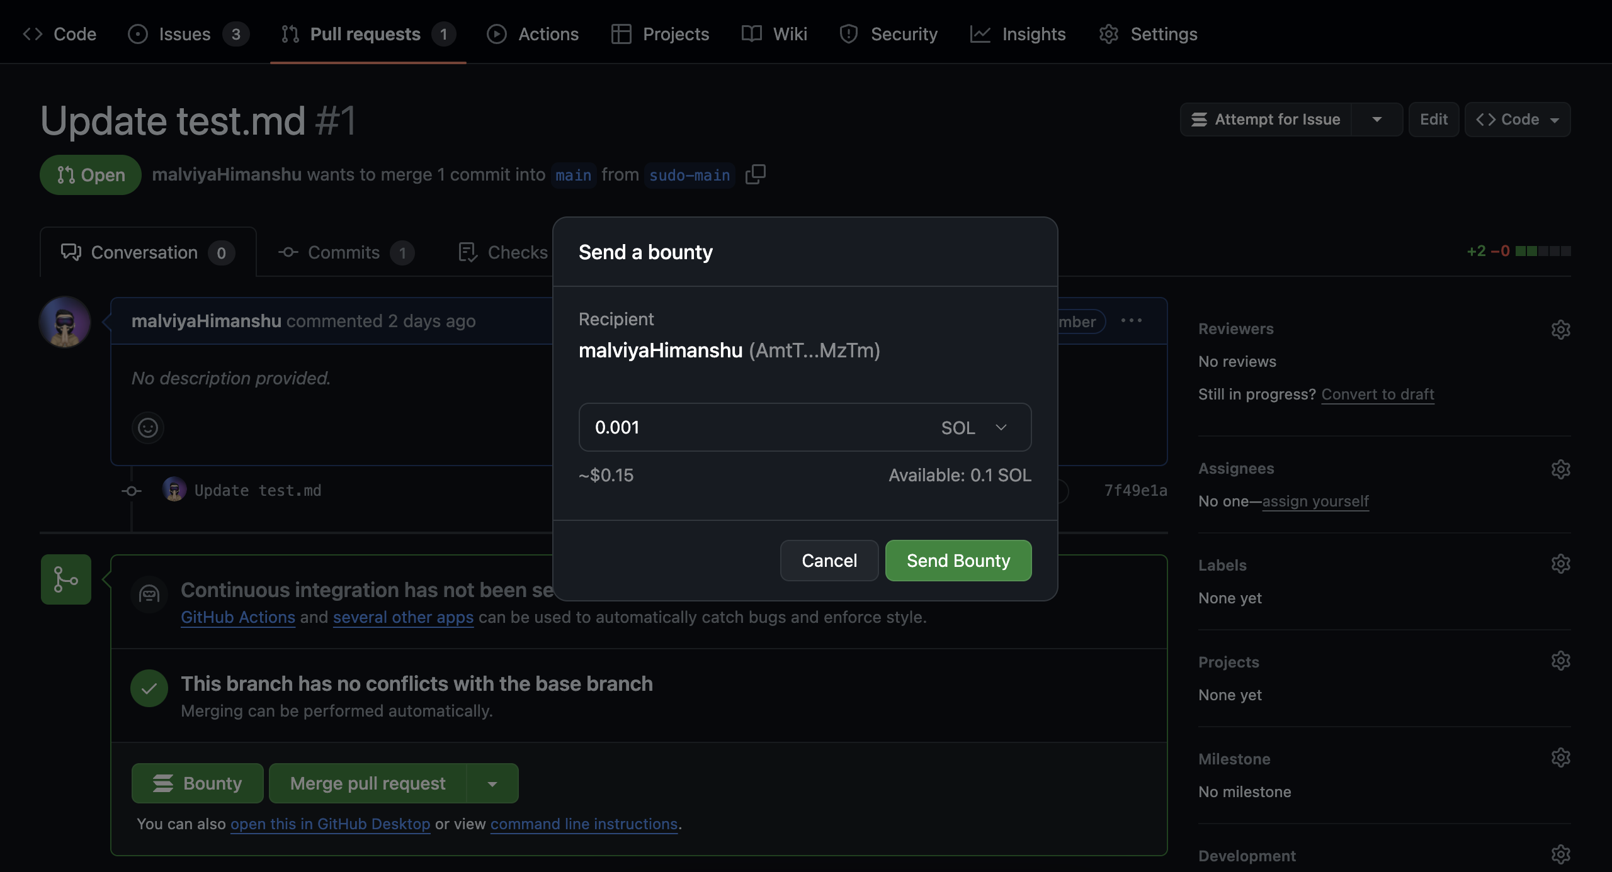The image size is (1612, 872).
Task: Open the Code dropdown button
Action: click(1517, 120)
